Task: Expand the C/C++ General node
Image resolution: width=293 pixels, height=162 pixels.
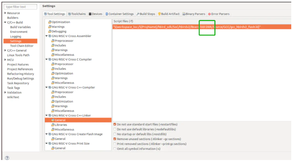Action: click(x=5, y=50)
